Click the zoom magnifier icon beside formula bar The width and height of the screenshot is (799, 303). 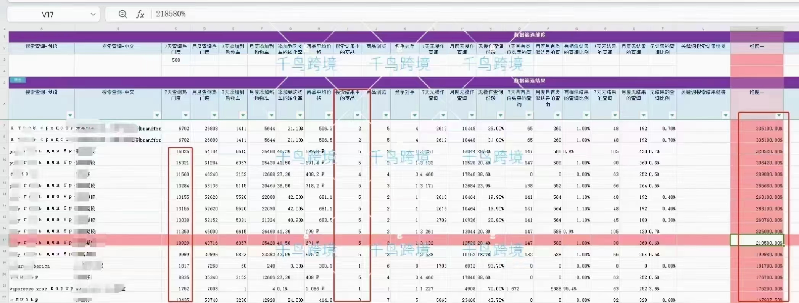click(x=122, y=14)
